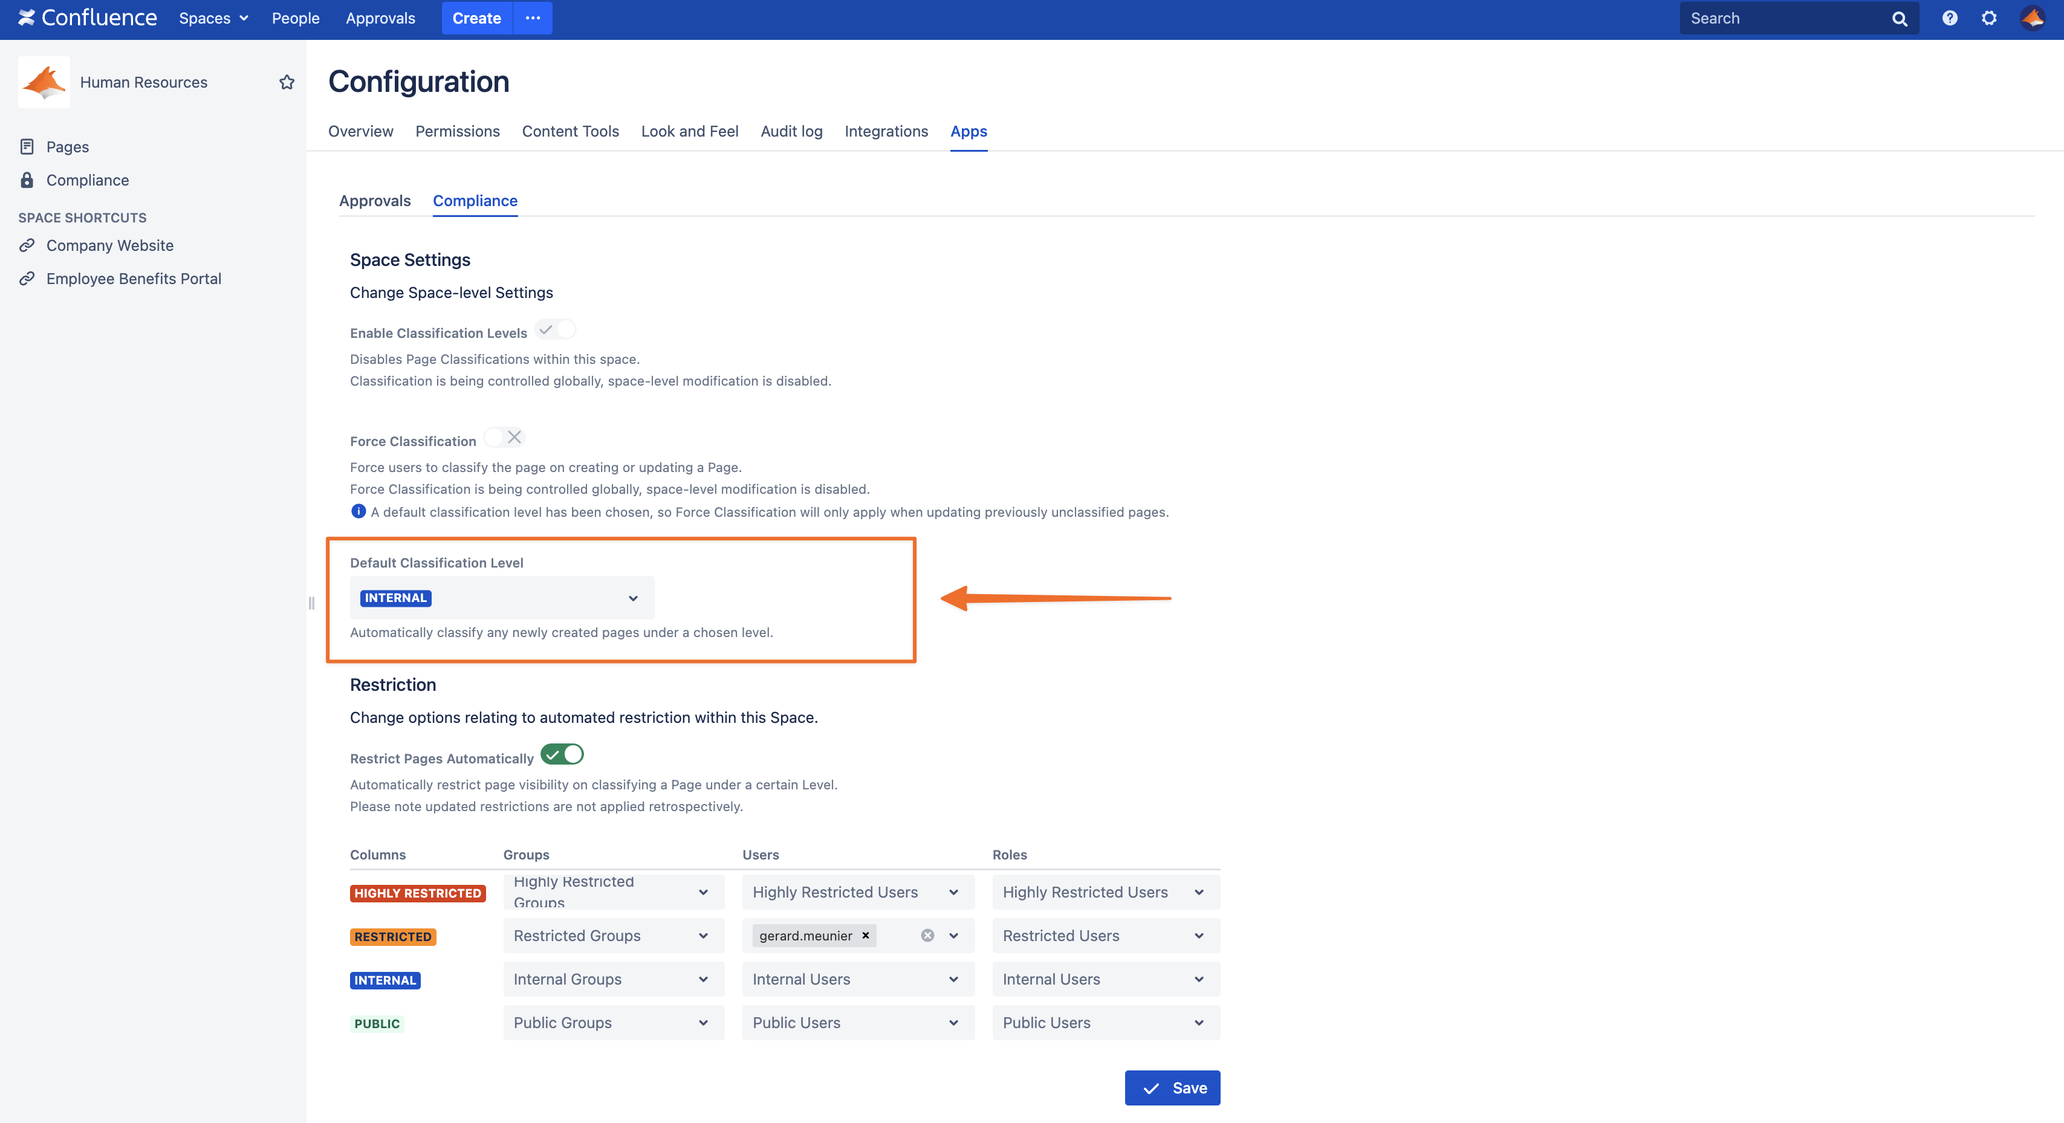Toggle Enable Classification Levels switch
2064x1123 pixels.
556,330
